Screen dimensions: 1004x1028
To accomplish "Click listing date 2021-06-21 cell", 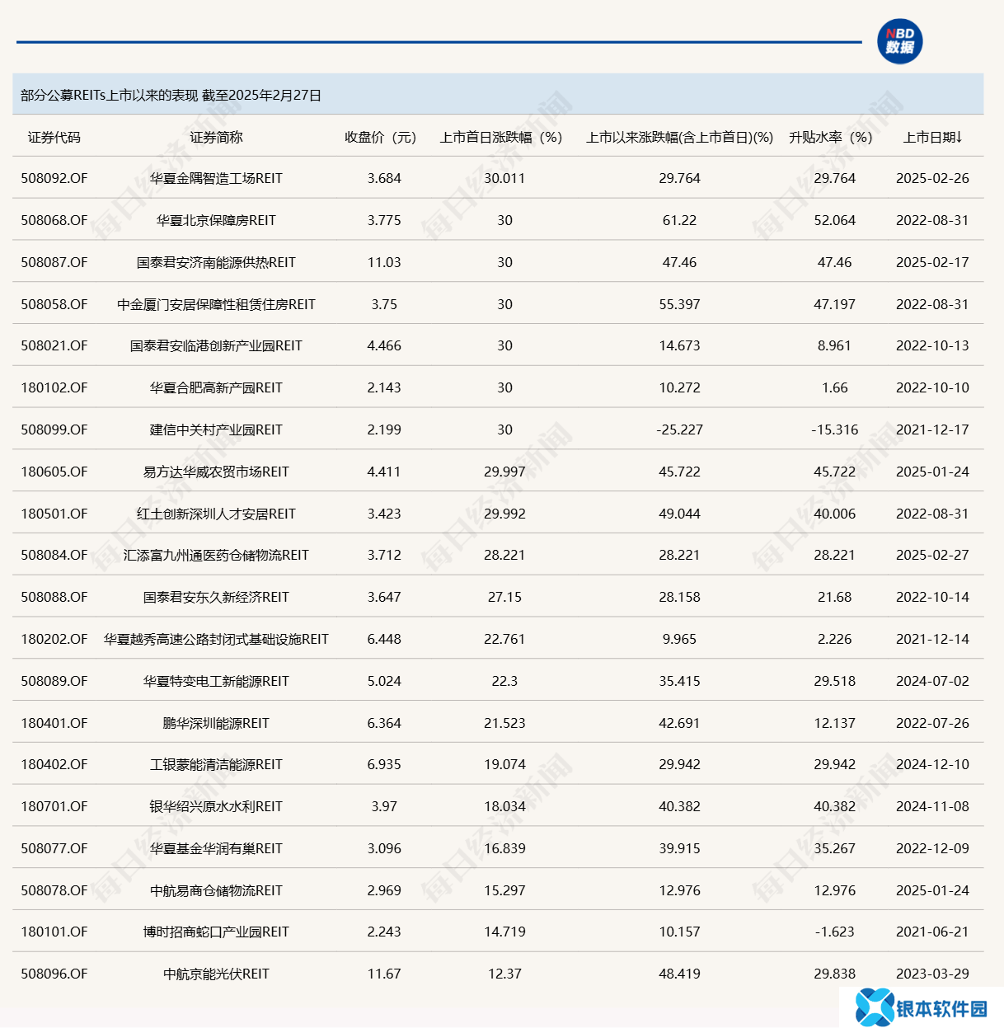I will (x=932, y=932).
